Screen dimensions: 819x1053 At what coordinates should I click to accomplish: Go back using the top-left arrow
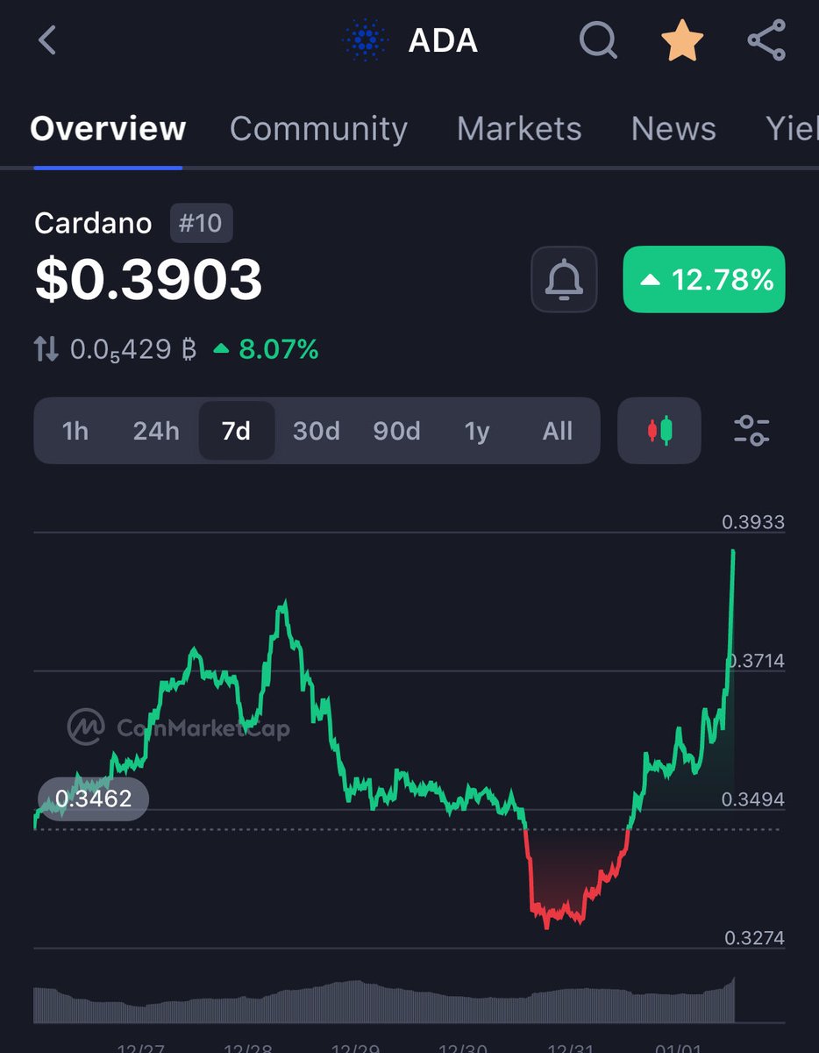pos(47,41)
